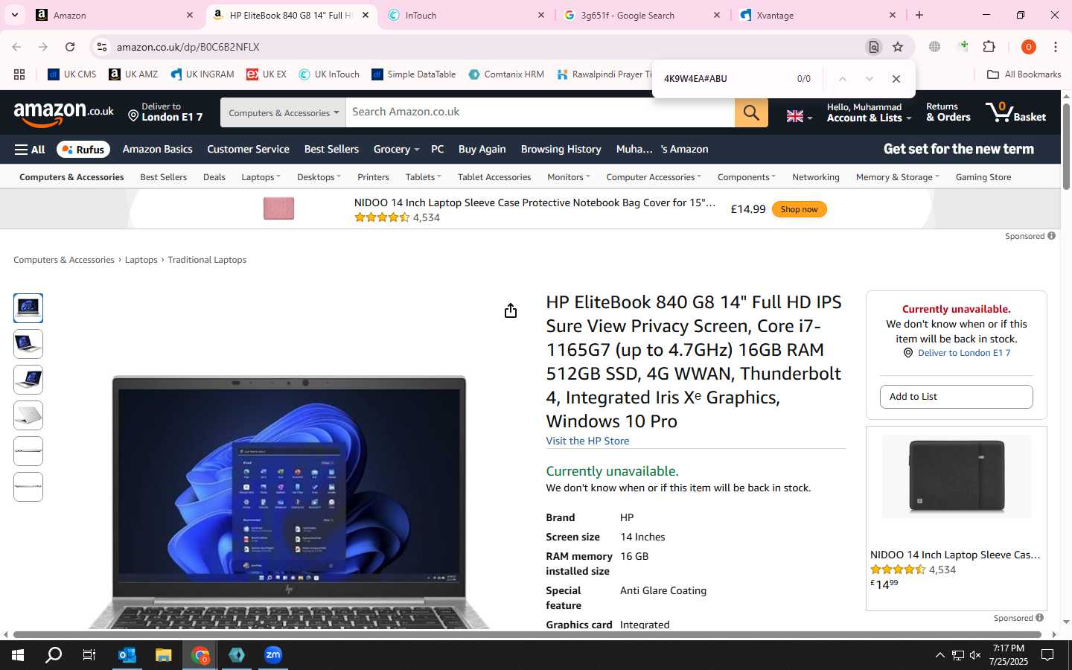Screen dimensions: 1072x670
Task: Click the Search Amazon.co.uk input field
Action: tap(540, 112)
